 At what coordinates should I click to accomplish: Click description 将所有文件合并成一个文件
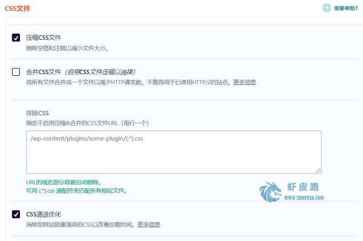(x=128, y=82)
